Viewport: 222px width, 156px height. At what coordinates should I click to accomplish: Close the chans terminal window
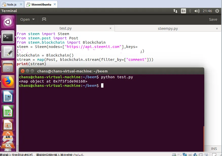pos(23,71)
